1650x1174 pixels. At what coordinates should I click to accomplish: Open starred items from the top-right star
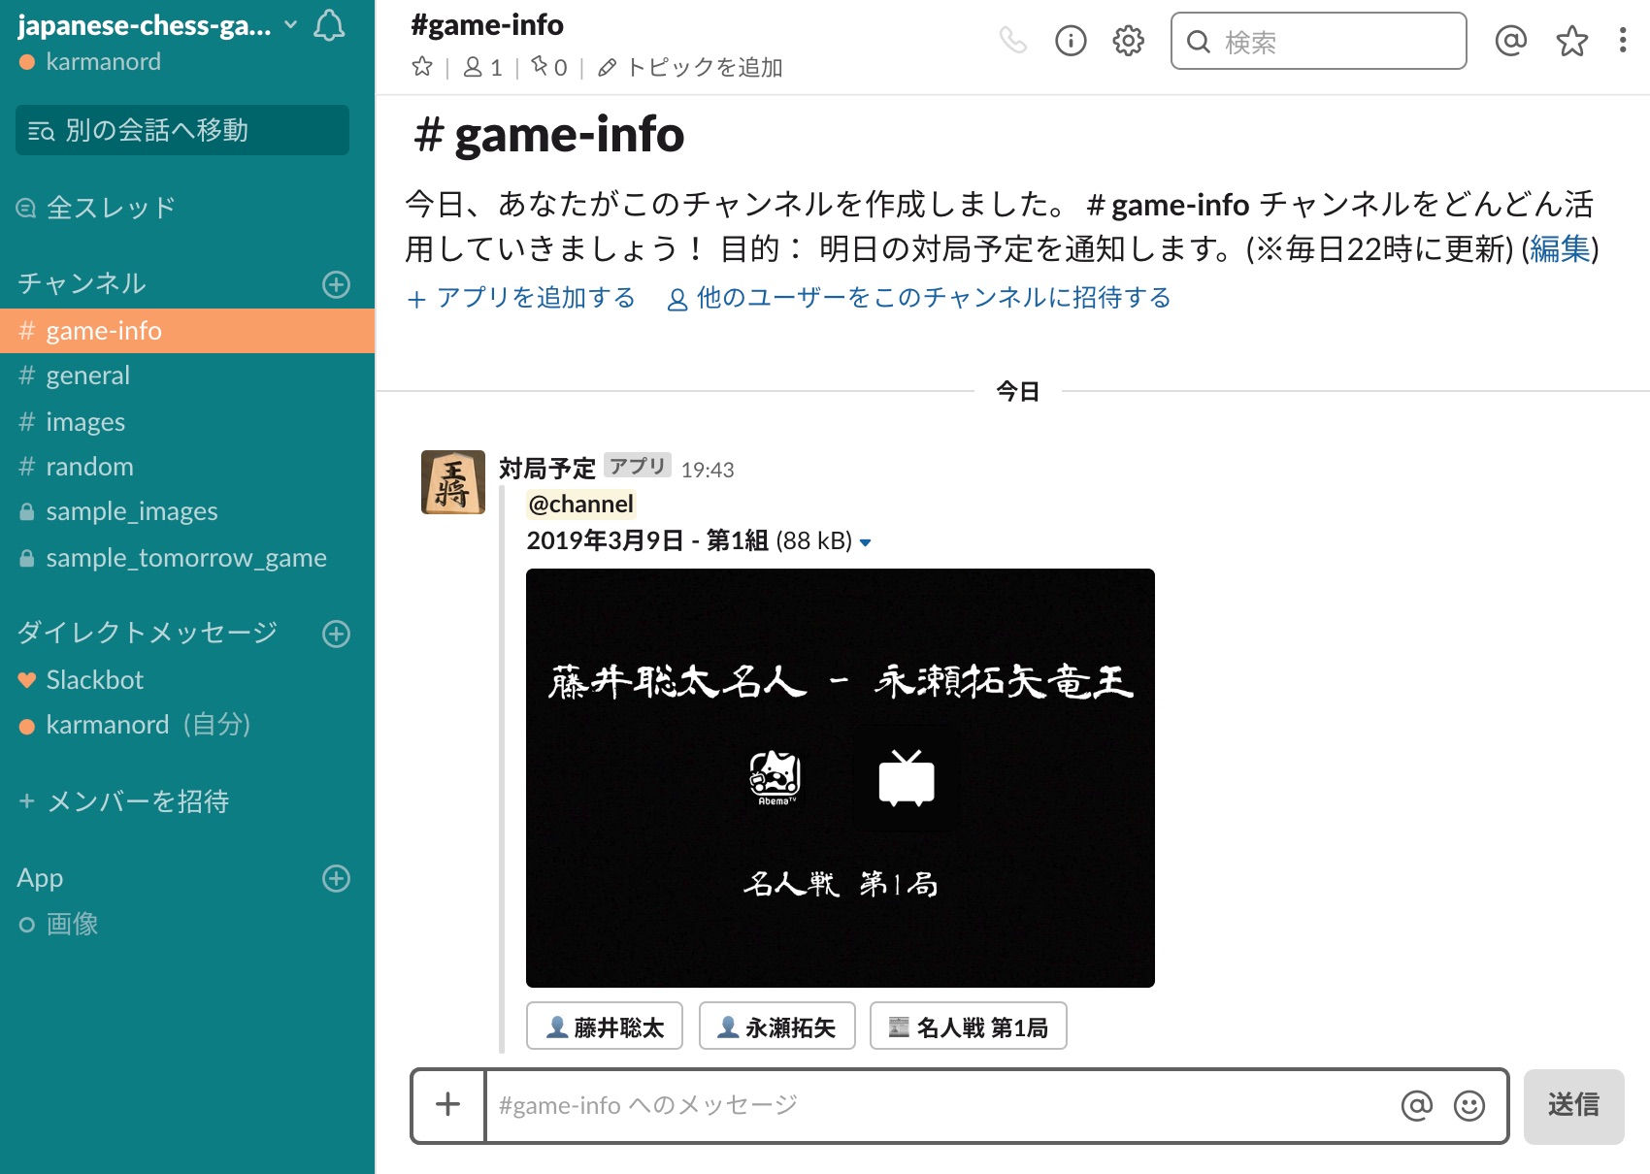(1571, 41)
